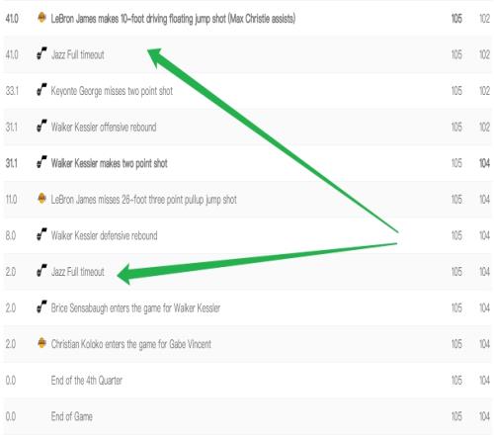Select Walker Kessler makes two point shot text
Screen dimensions: 494x435
(109, 163)
